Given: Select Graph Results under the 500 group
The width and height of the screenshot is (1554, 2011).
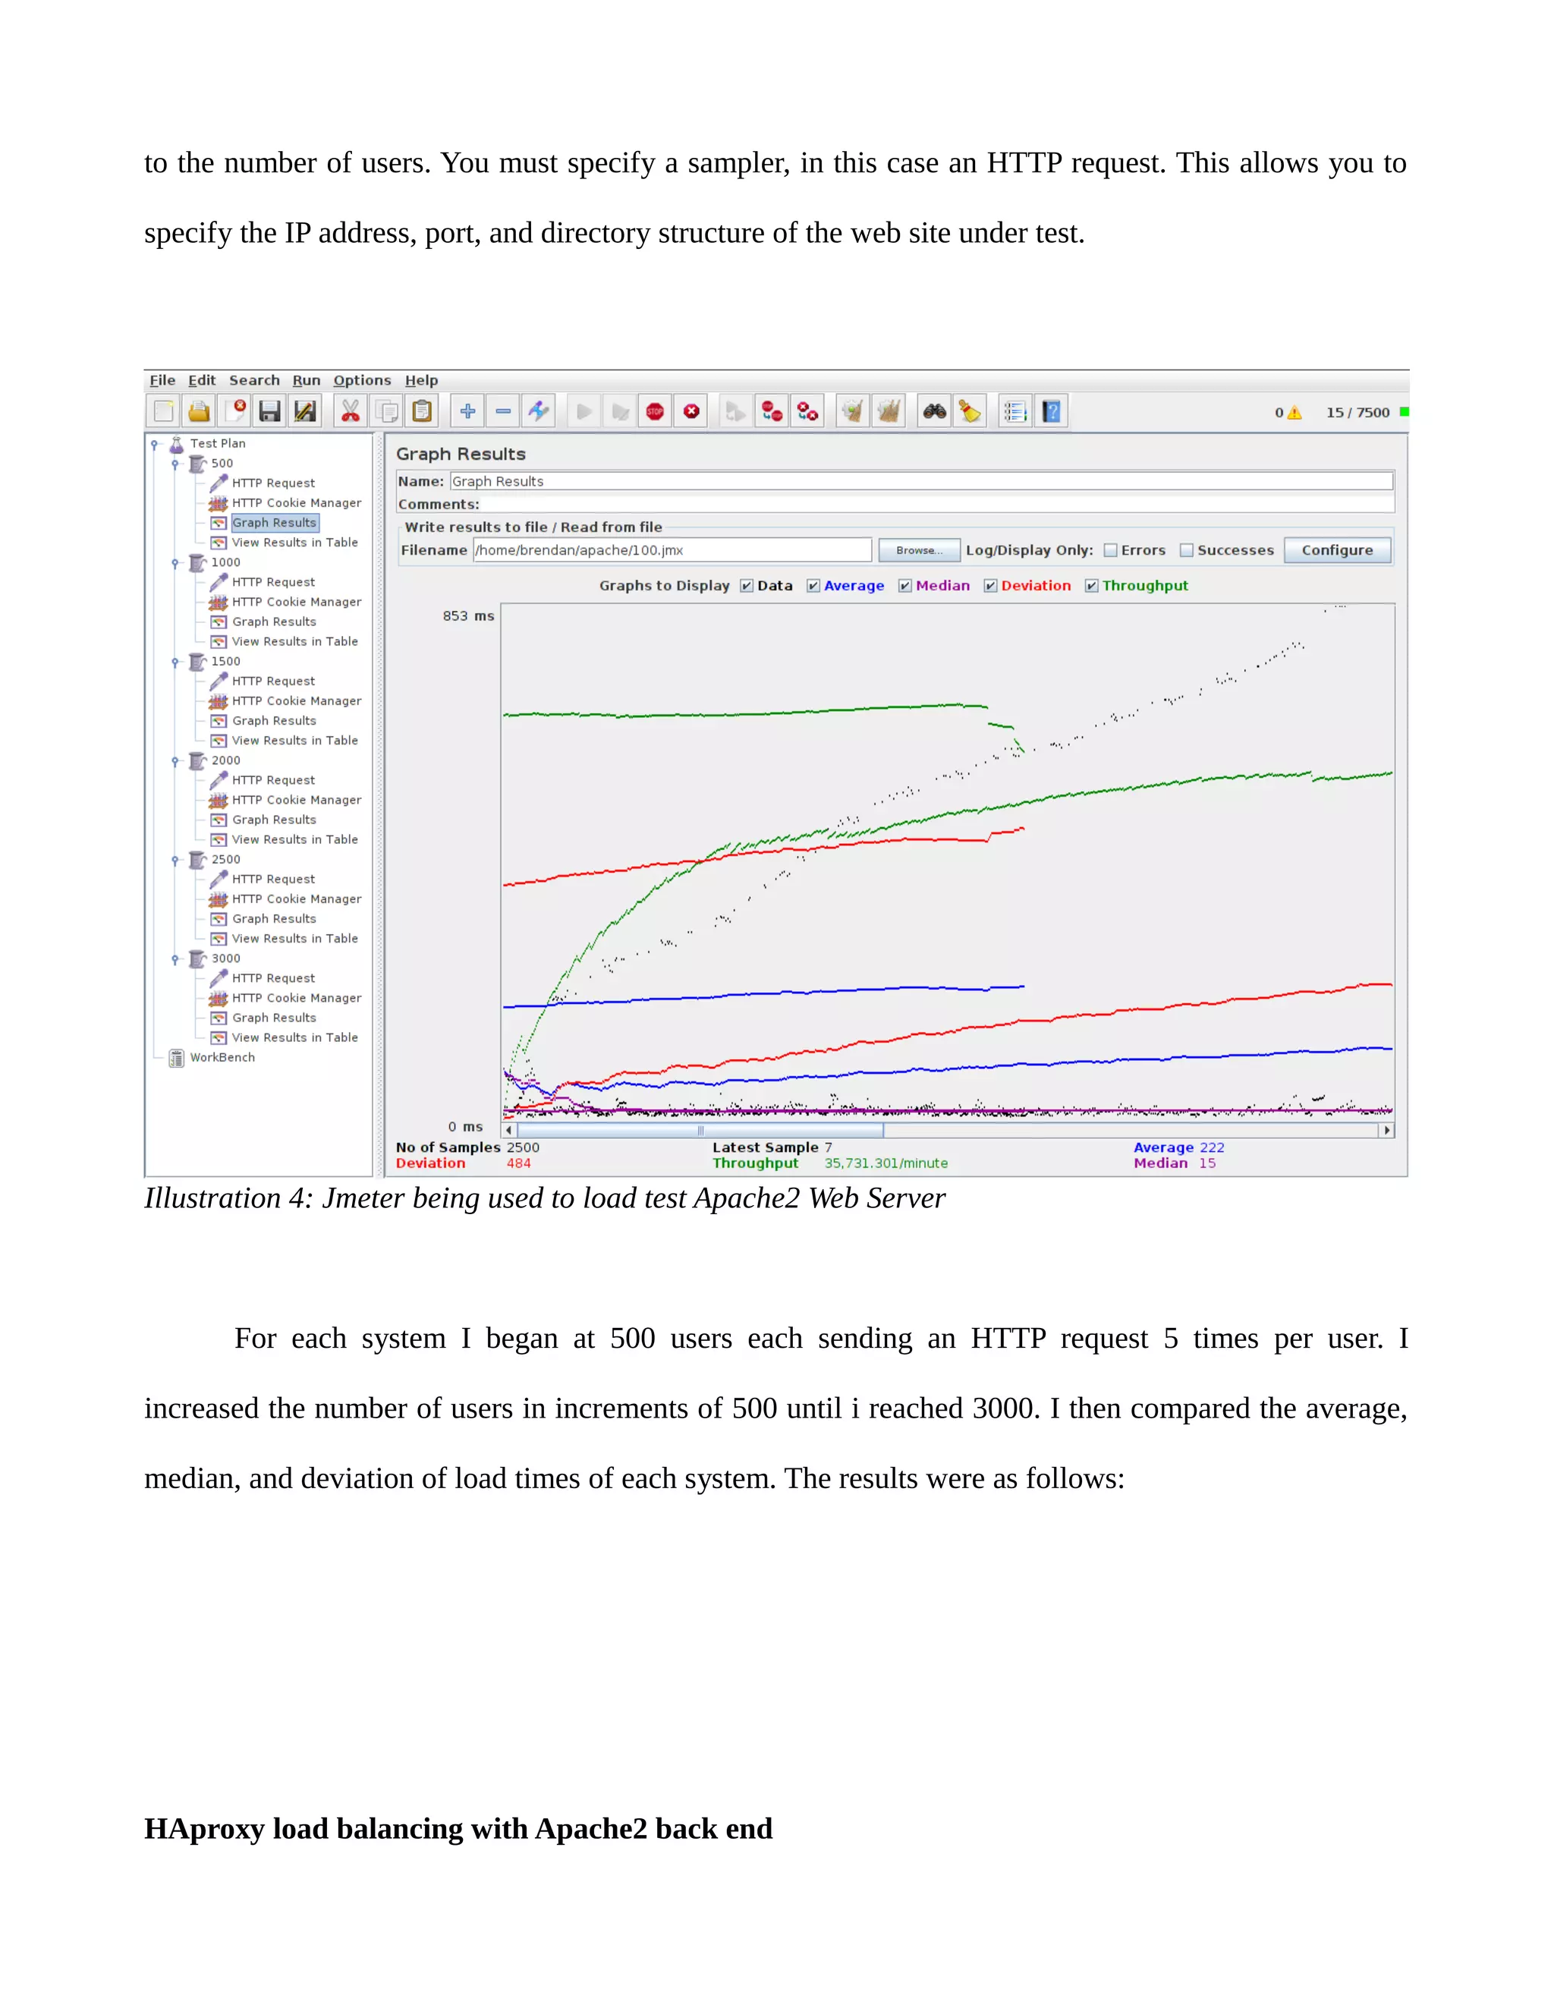Looking at the screenshot, I should click(x=275, y=523).
